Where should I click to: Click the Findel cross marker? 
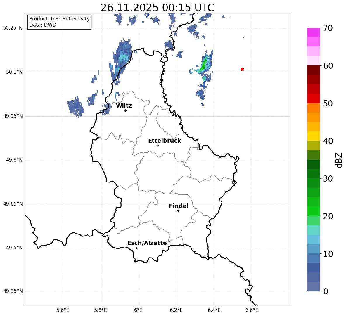click(x=178, y=211)
